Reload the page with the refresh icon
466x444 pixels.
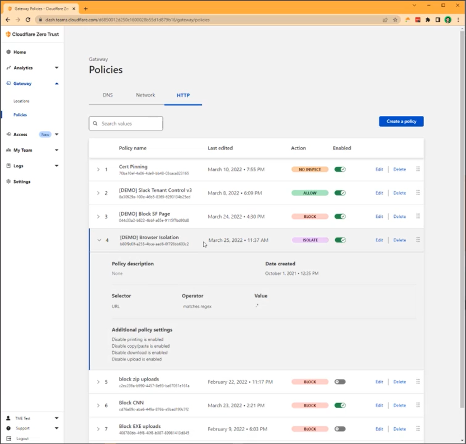28,20
